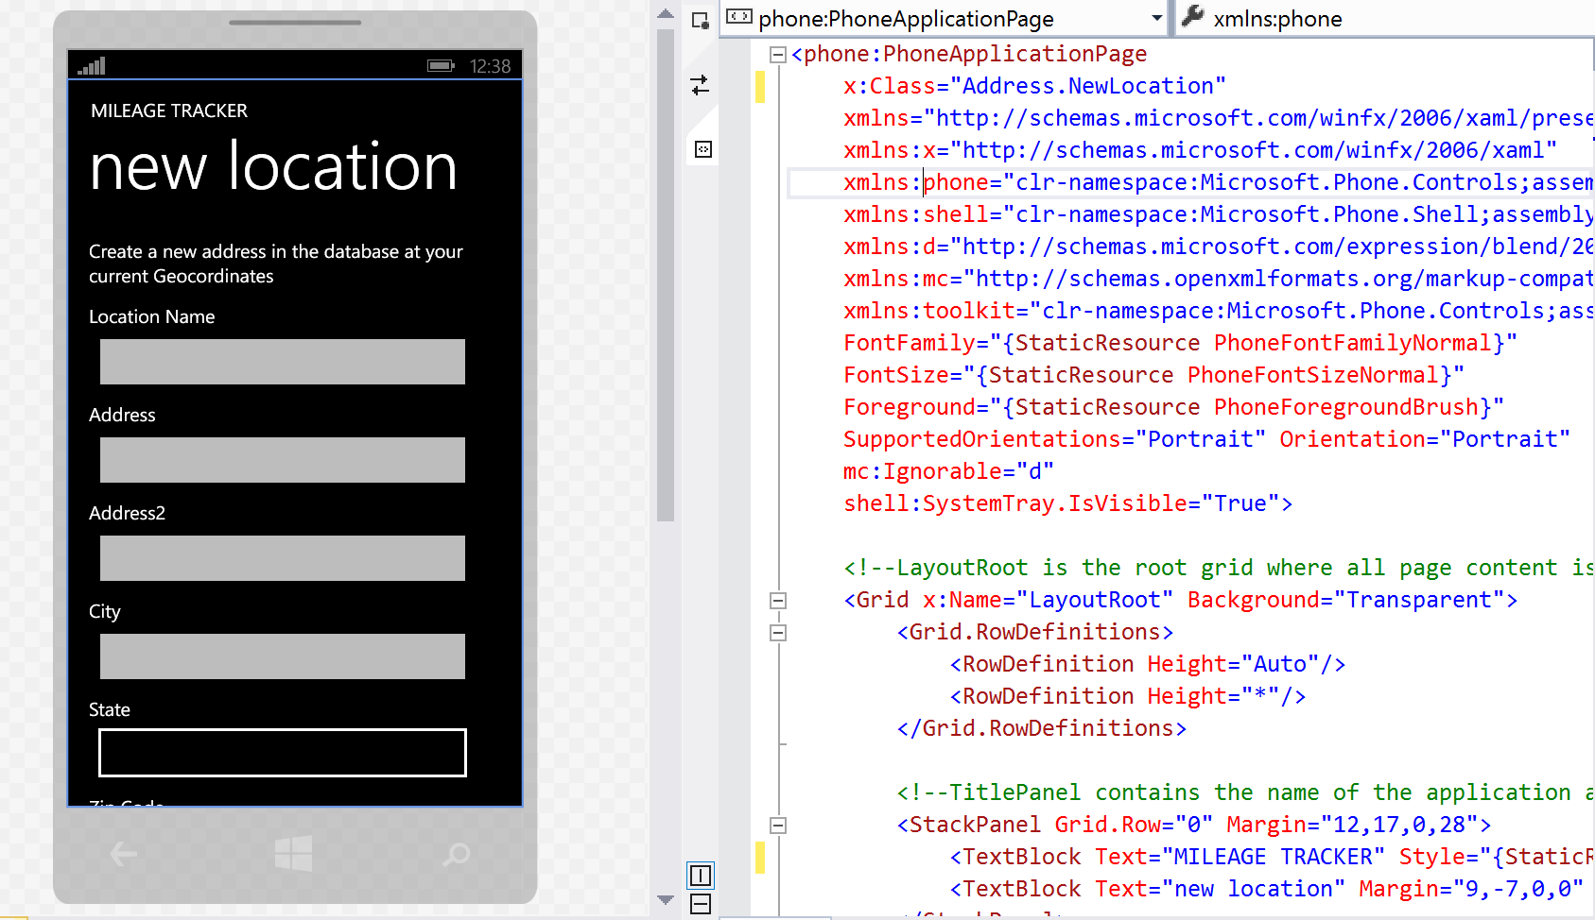Screen dimensions: 1595x920
Task: Click the wrench icon beside xmlns:phone
Action: point(1193,17)
